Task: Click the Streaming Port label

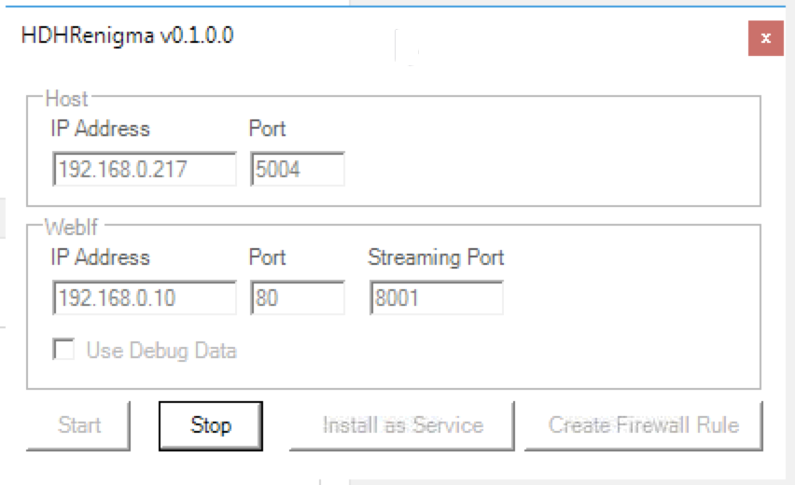Action: click(x=436, y=257)
